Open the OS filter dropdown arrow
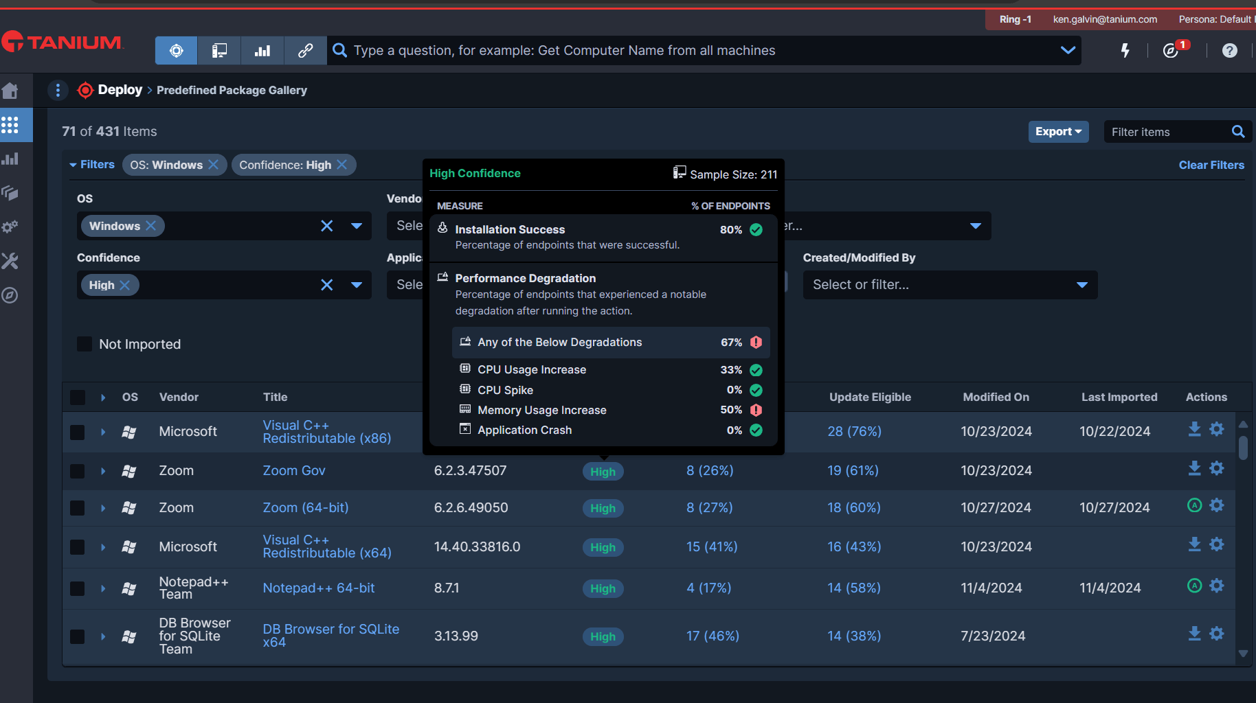1256x703 pixels. click(x=357, y=226)
